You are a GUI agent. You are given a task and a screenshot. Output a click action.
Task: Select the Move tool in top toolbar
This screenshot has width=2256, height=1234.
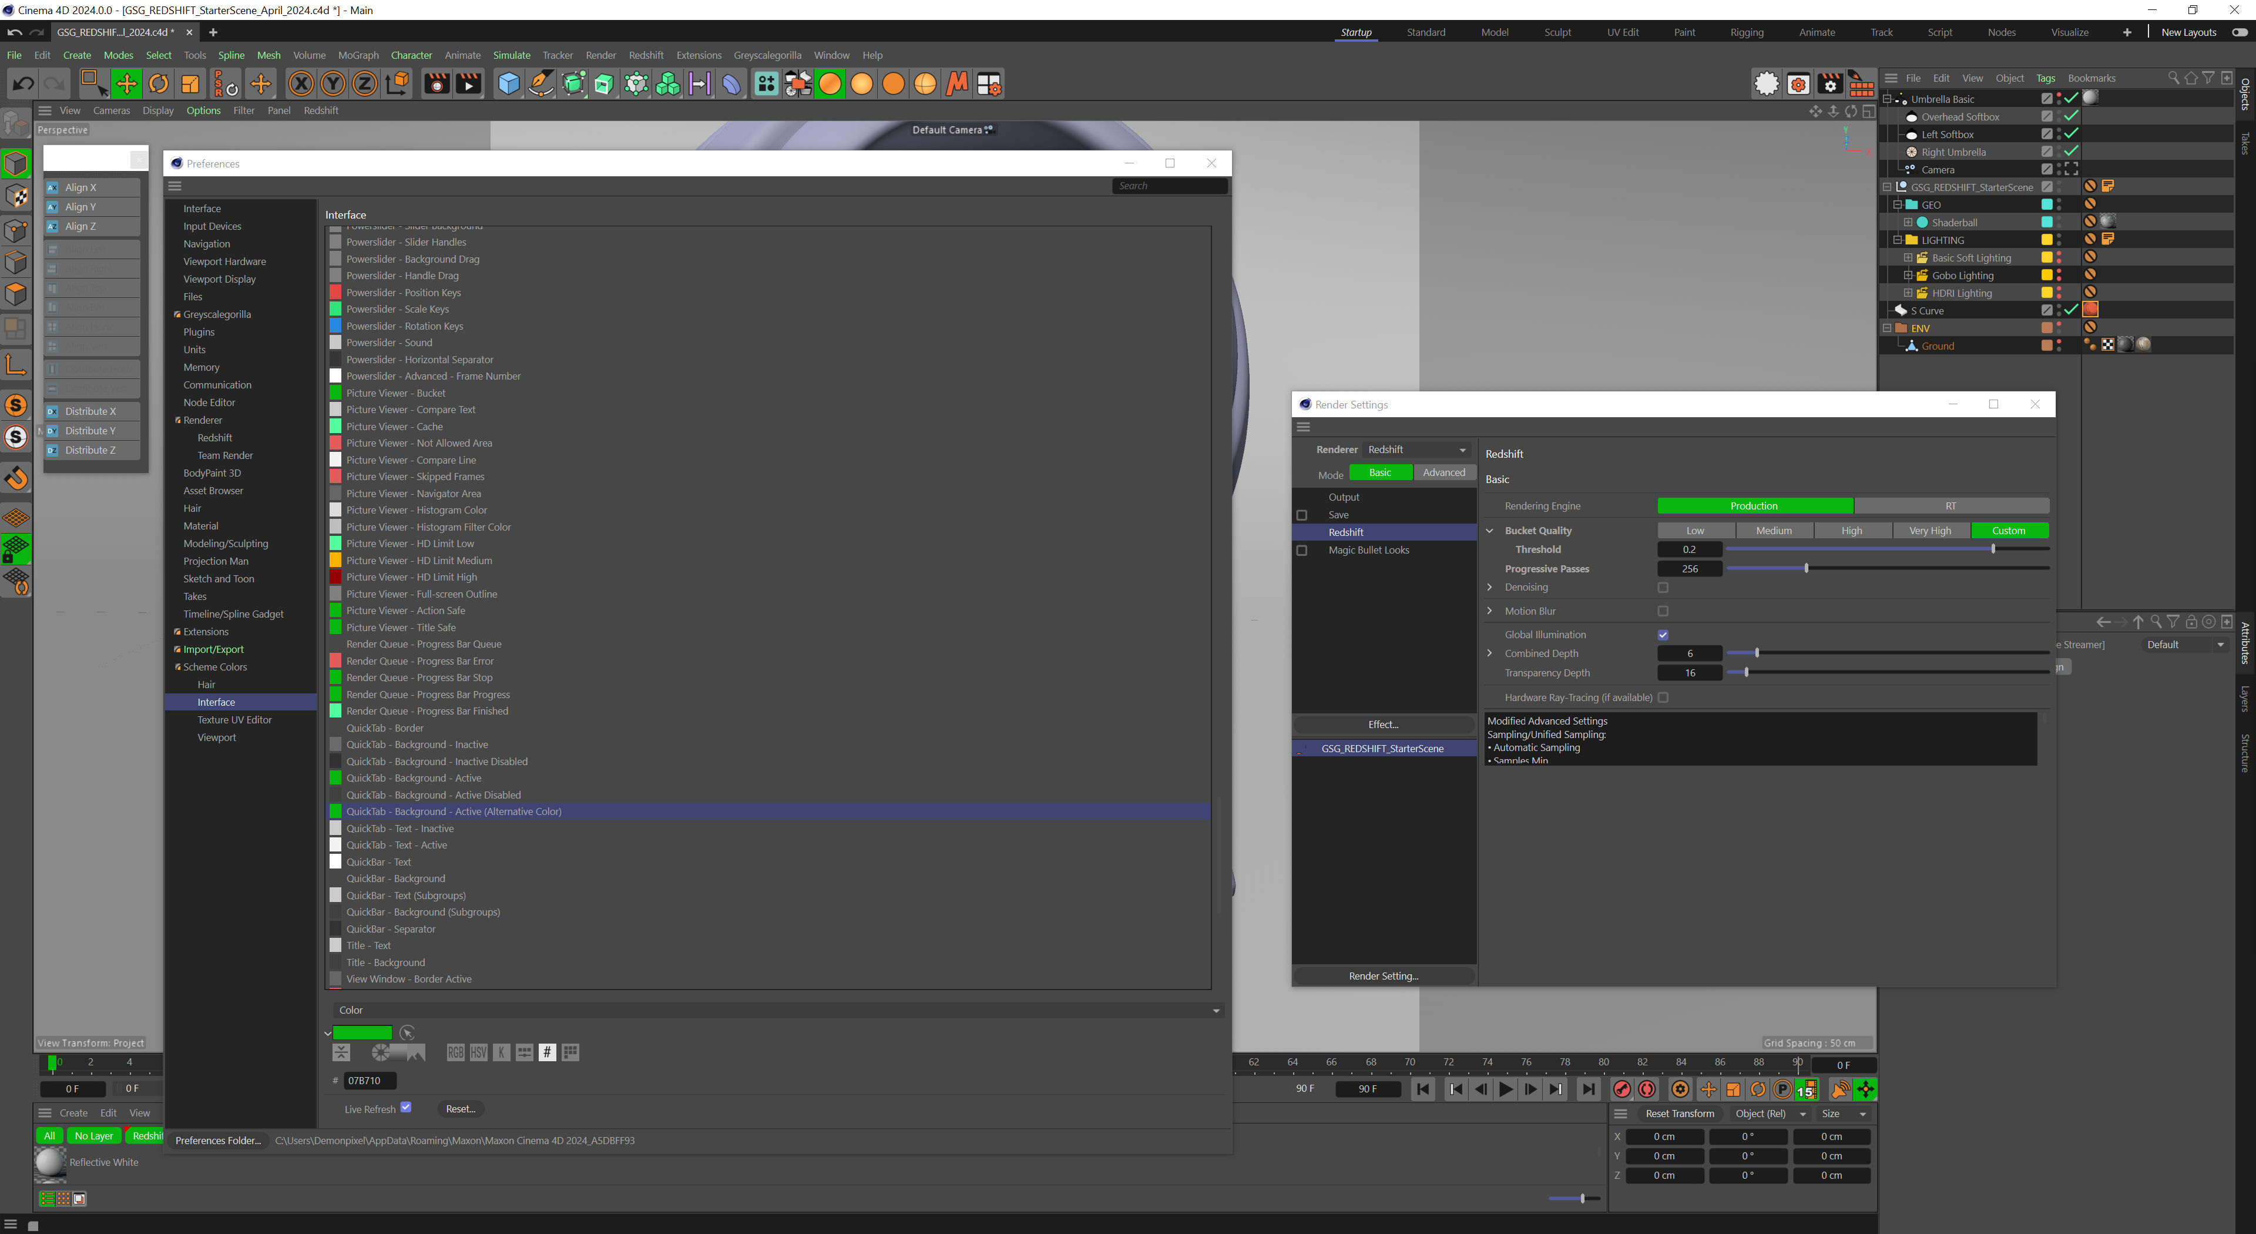point(127,84)
